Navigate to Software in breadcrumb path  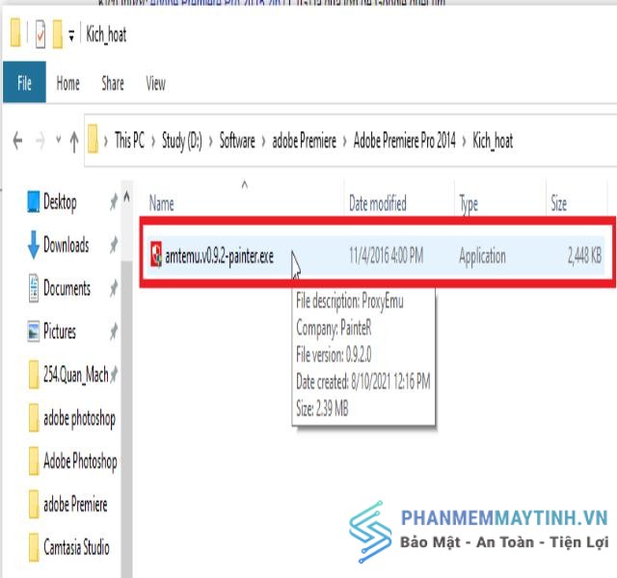coord(237,141)
